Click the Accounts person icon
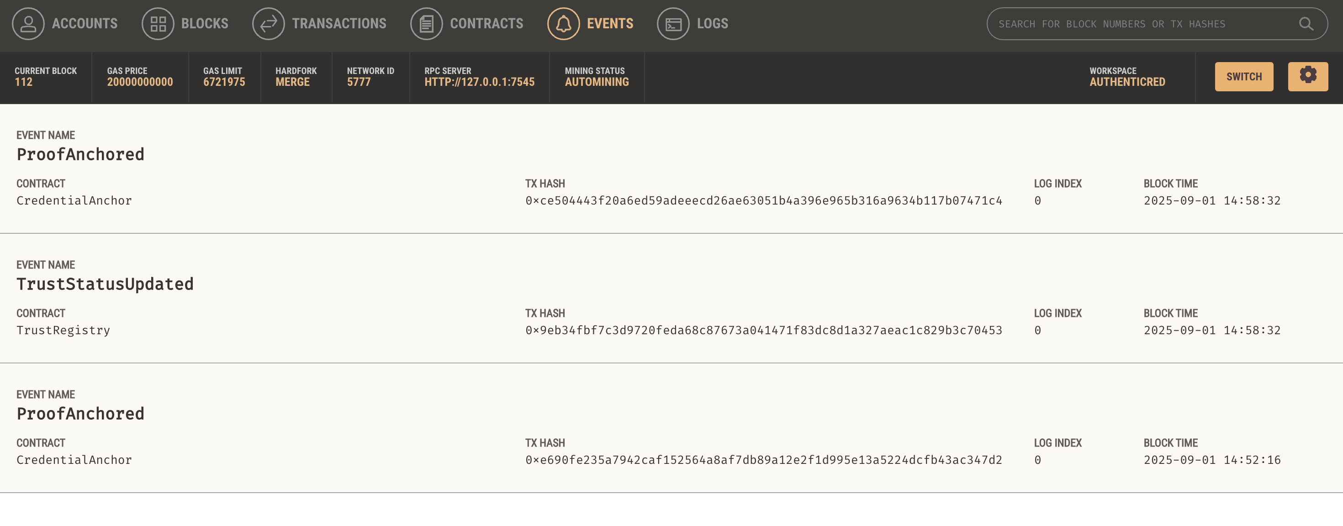 pos(28,24)
